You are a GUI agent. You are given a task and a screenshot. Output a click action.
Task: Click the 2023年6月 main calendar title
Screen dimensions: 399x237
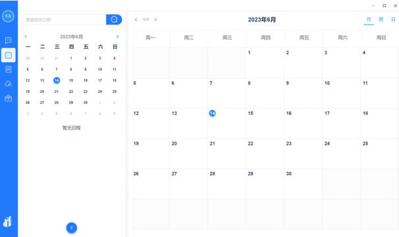click(x=262, y=20)
